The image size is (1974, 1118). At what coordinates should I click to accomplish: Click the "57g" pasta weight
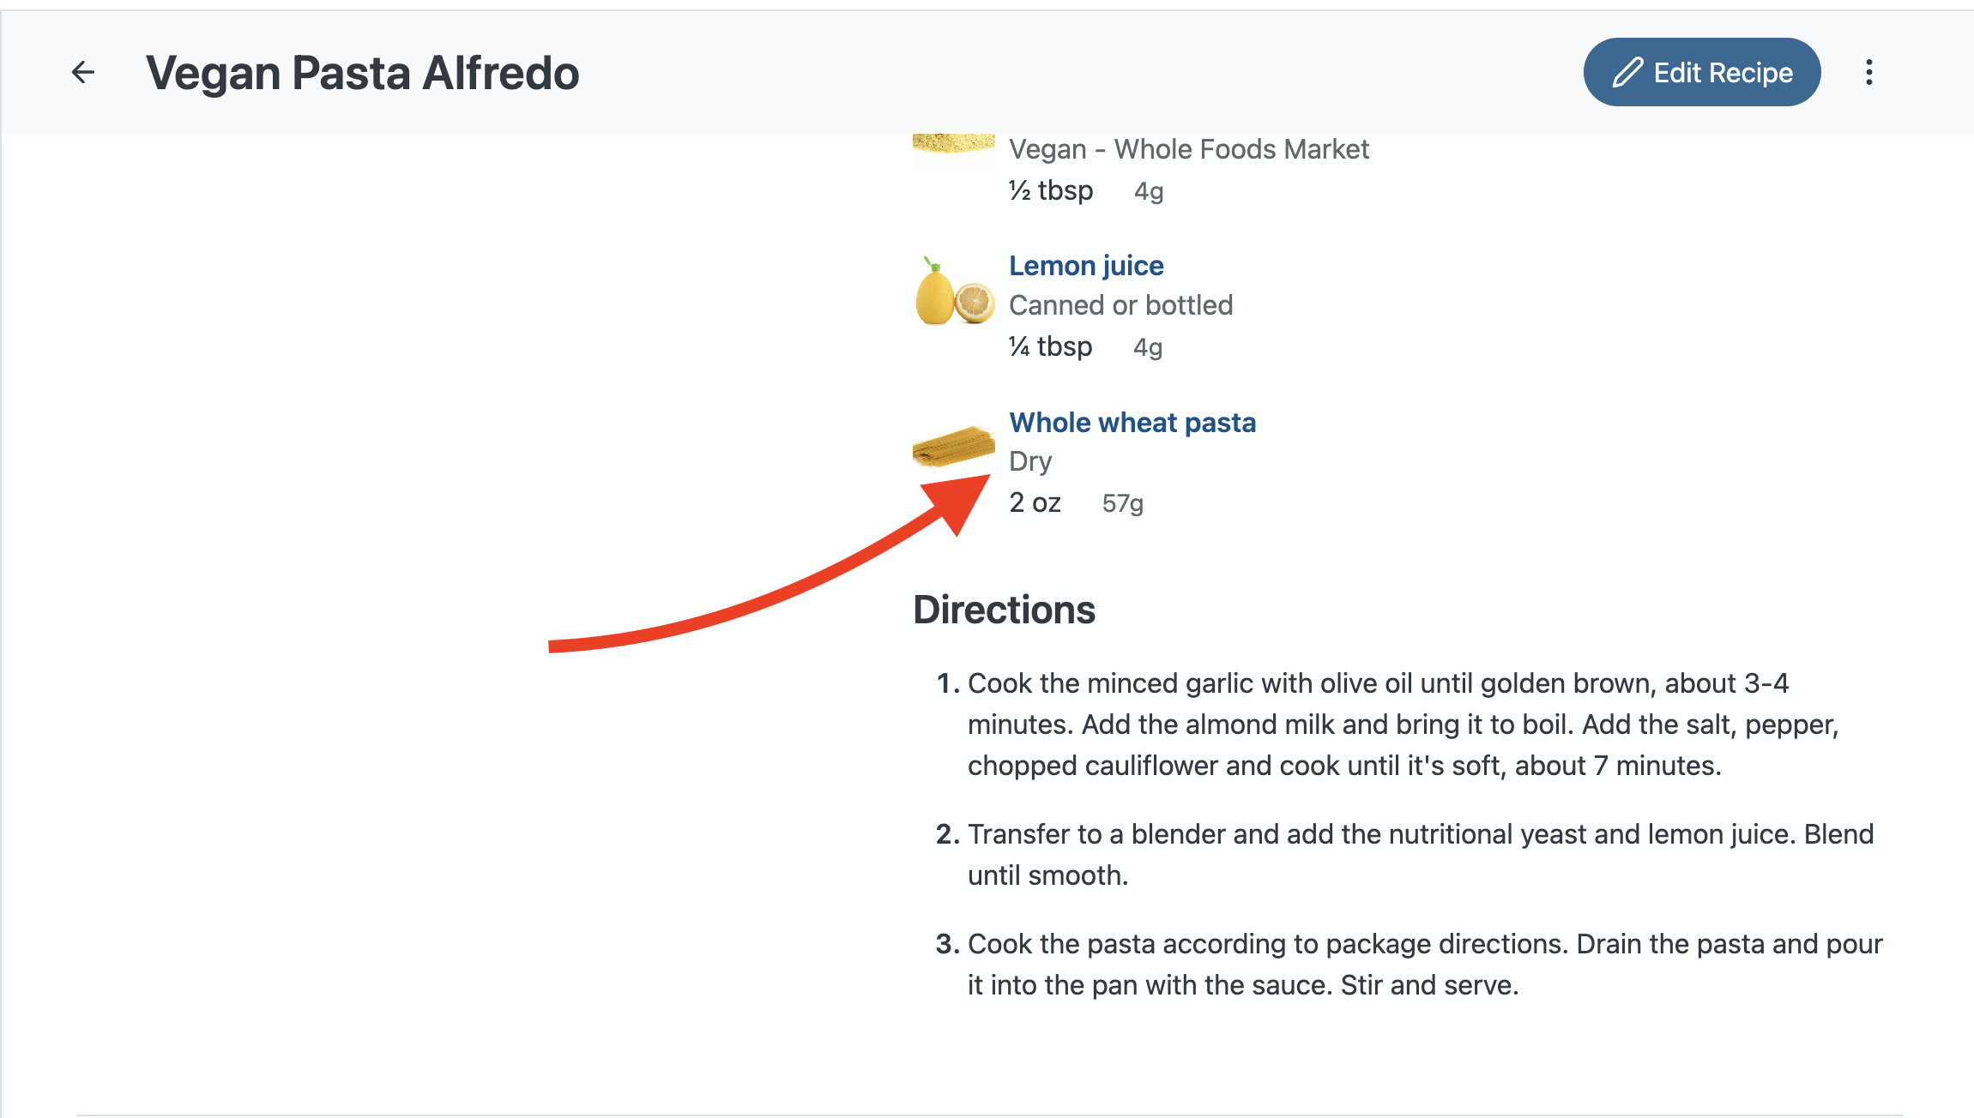pyautogui.click(x=1122, y=503)
